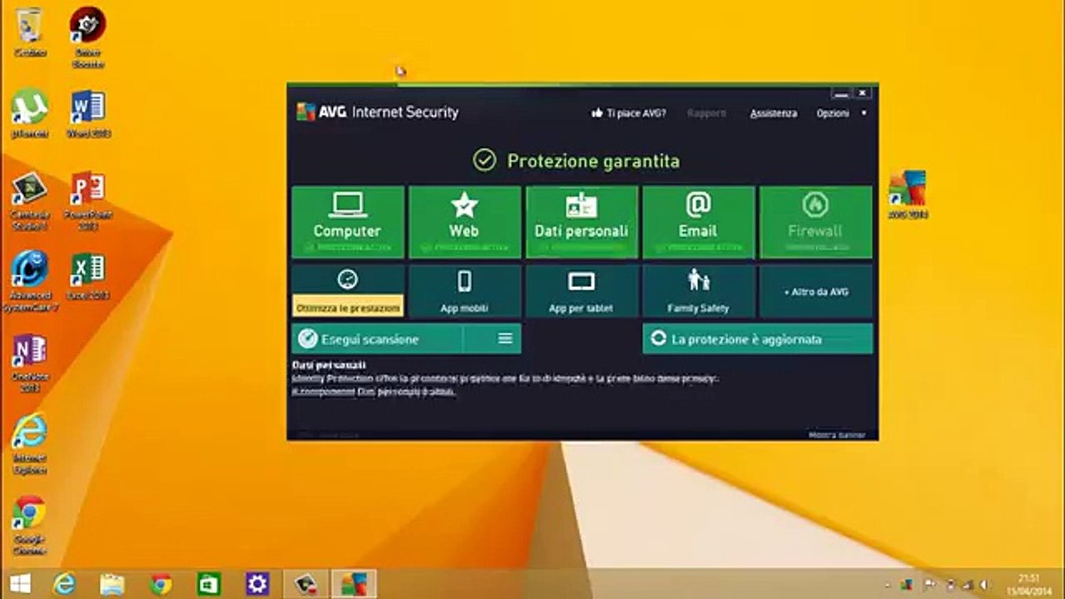The height and width of the screenshot is (599, 1065).
Task: Click the Ti piace AVG? link
Action: pos(628,113)
